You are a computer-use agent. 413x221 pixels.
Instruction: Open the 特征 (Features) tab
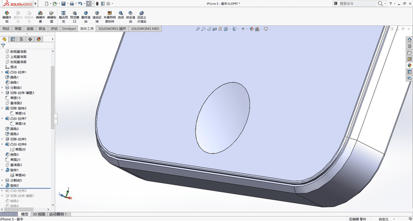coord(6,29)
